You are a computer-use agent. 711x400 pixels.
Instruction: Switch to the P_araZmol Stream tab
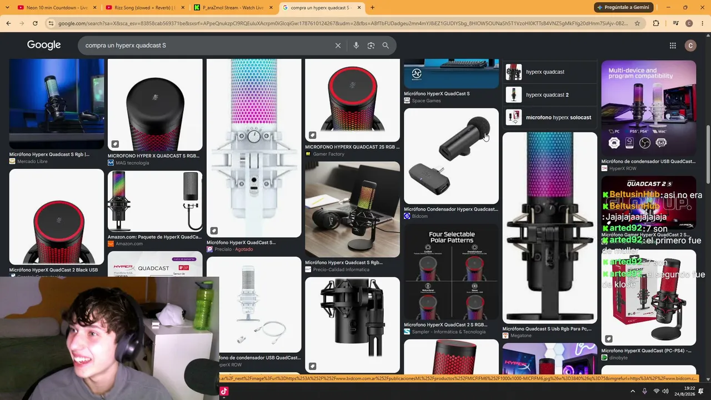(233, 8)
